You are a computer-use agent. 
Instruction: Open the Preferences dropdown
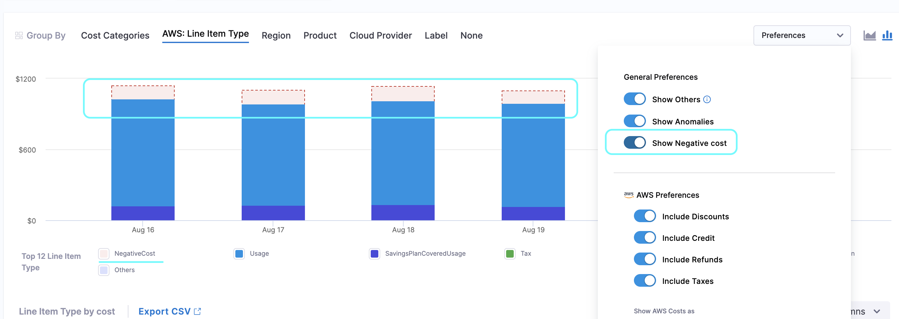point(802,35)
